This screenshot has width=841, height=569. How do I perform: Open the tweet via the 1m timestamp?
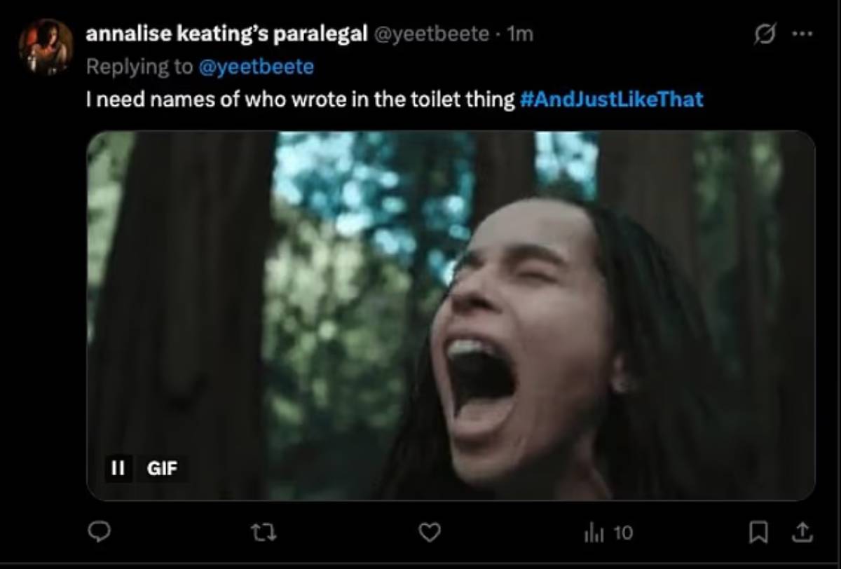[x=519, y=35]
